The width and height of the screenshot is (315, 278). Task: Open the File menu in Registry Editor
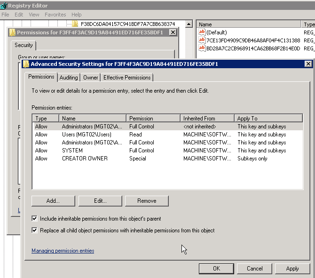click(x=5, y=15)
